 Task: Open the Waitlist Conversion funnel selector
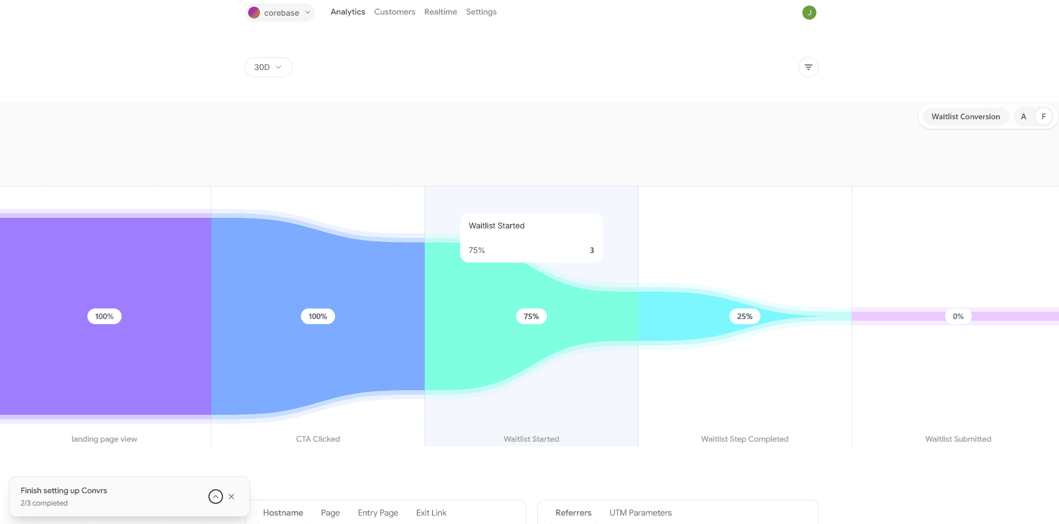click(x=965, y=116)
